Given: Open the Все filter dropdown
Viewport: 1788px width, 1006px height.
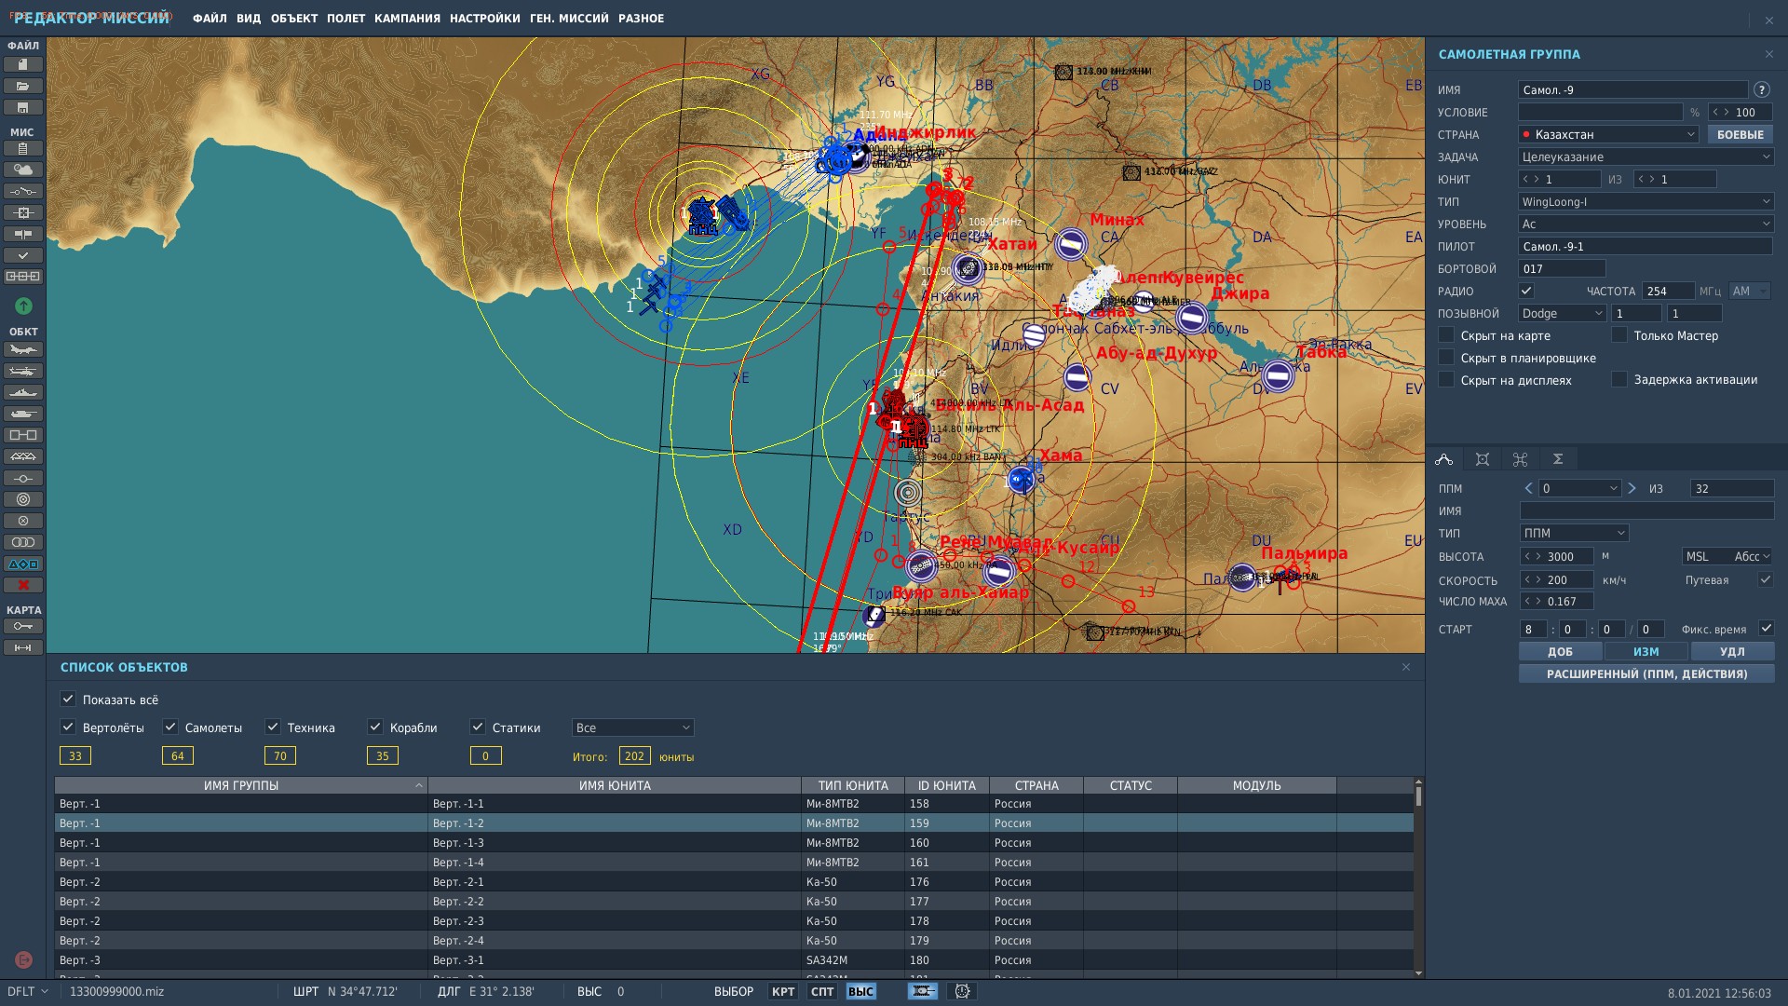Looking at the screenshot, I should point(632,727).
